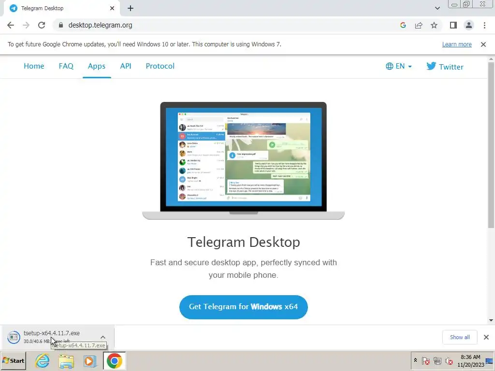Click Get Telegram for Windows x64
Screen dimensions: 495x371
pyautogui.click(x=244, y=307)
